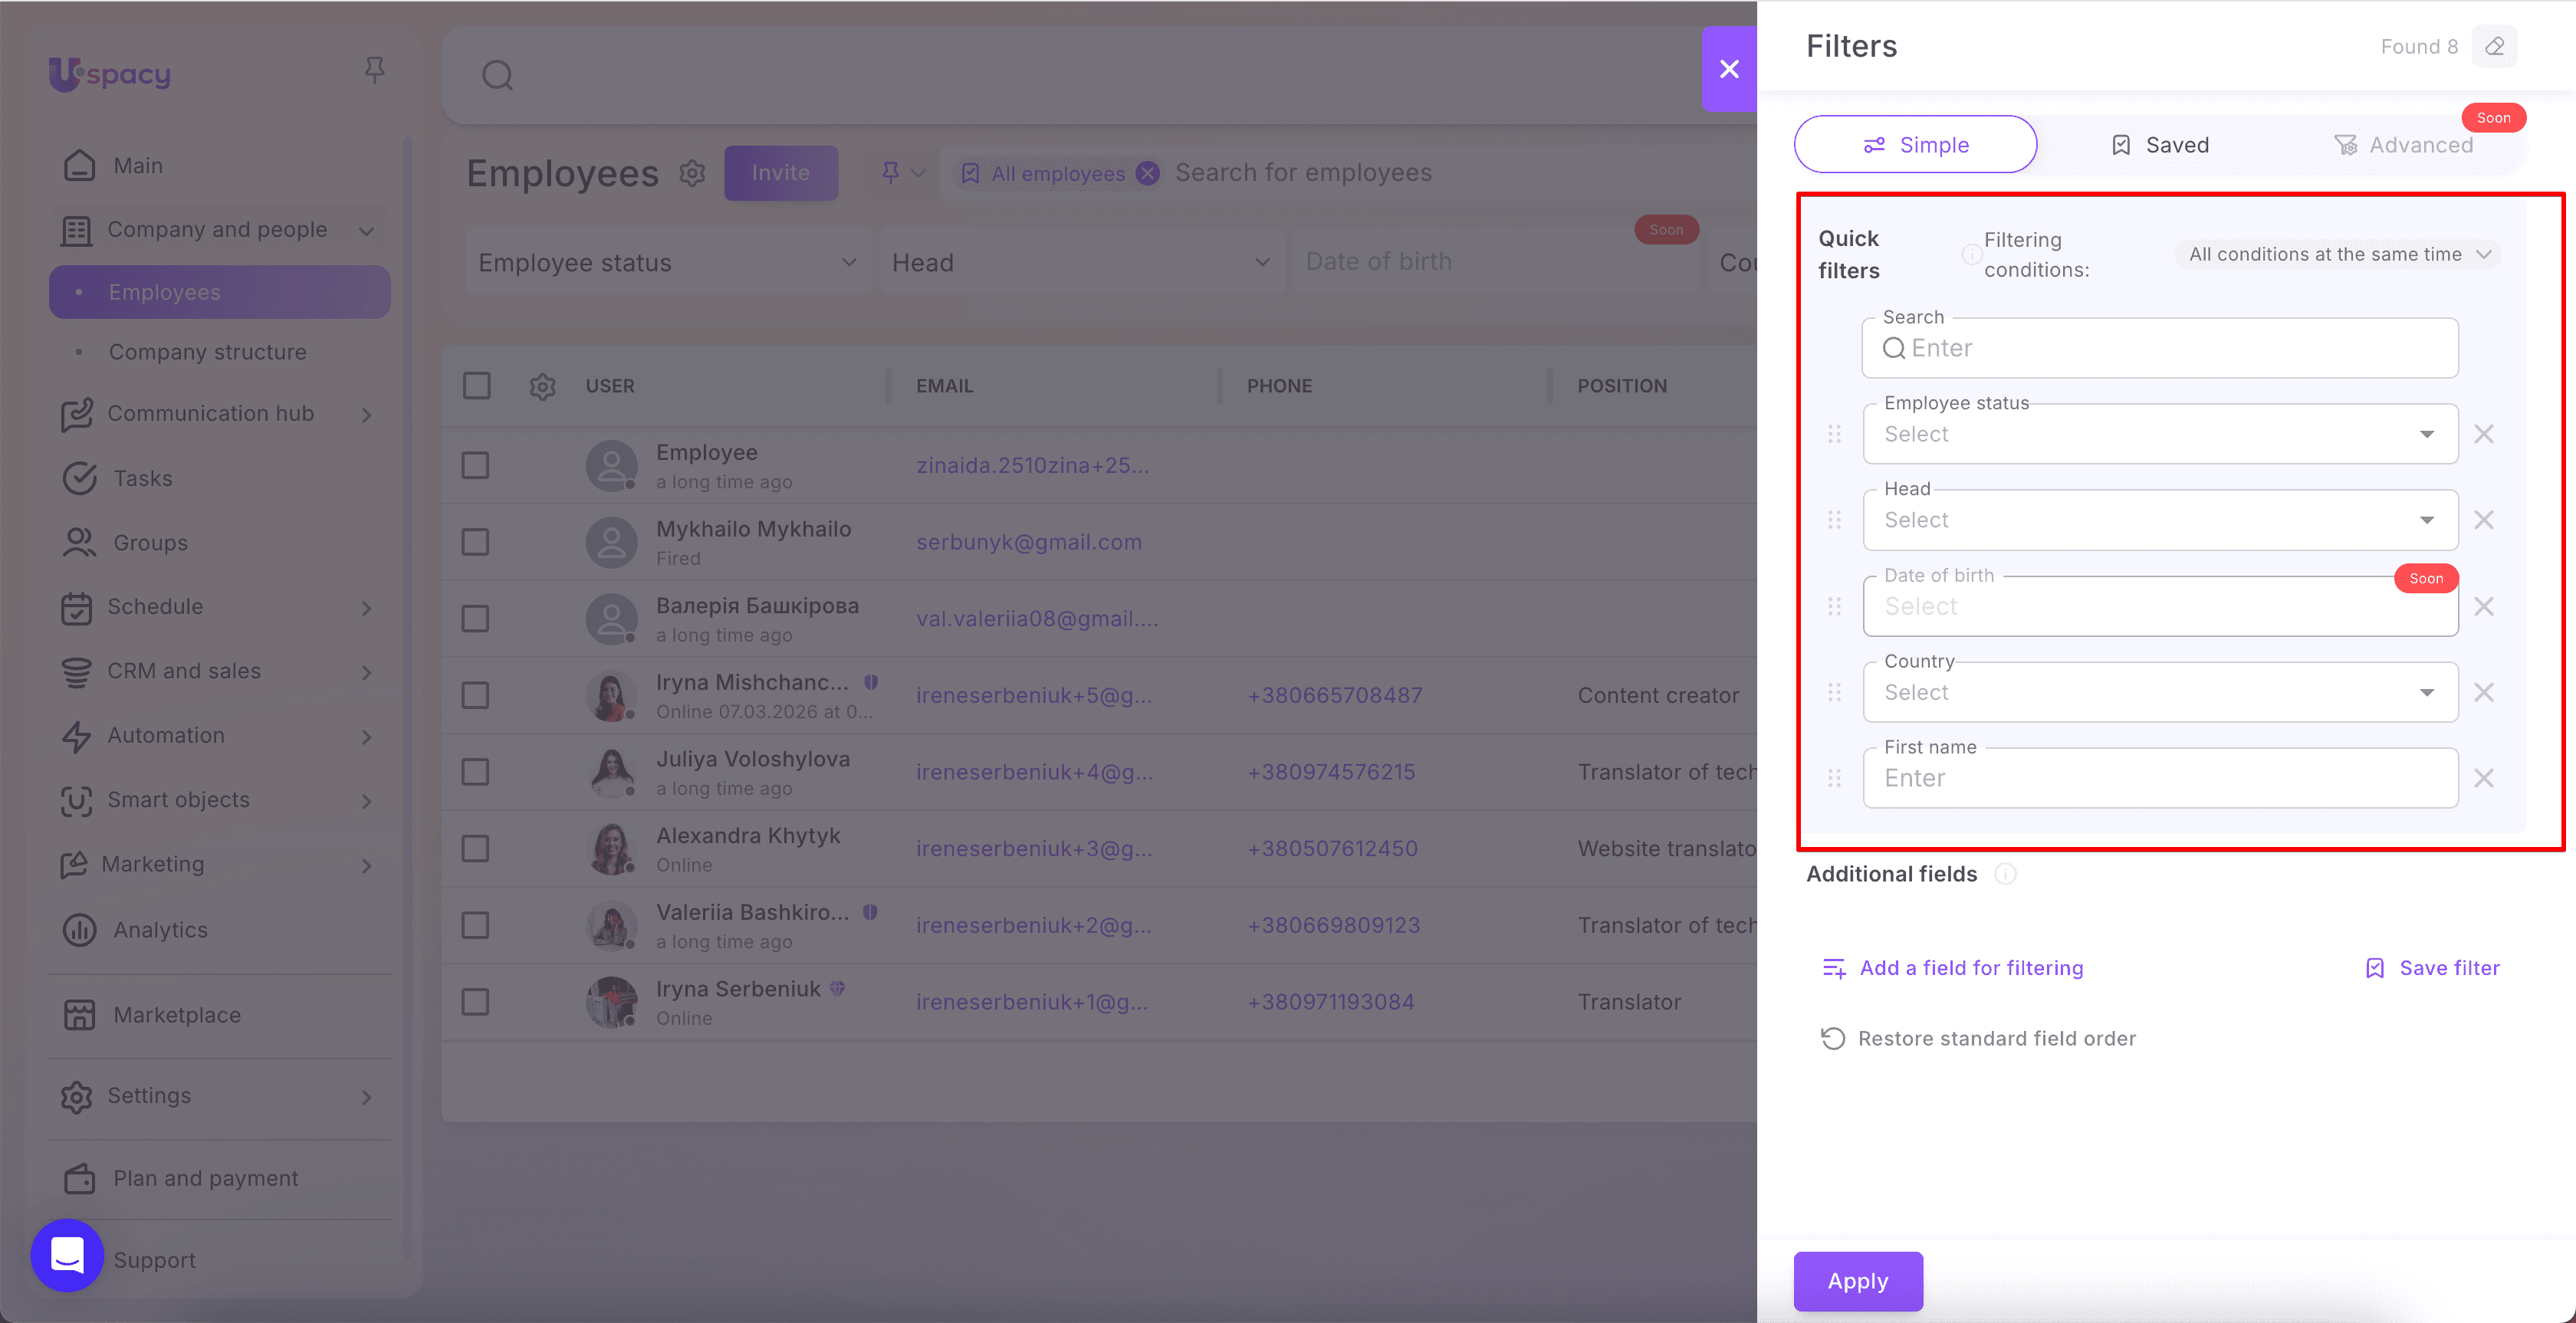Viewport: 2576px width, 1323px height.
Task: Click the info icon beside Additional fields
Action: pos(2005,874)
